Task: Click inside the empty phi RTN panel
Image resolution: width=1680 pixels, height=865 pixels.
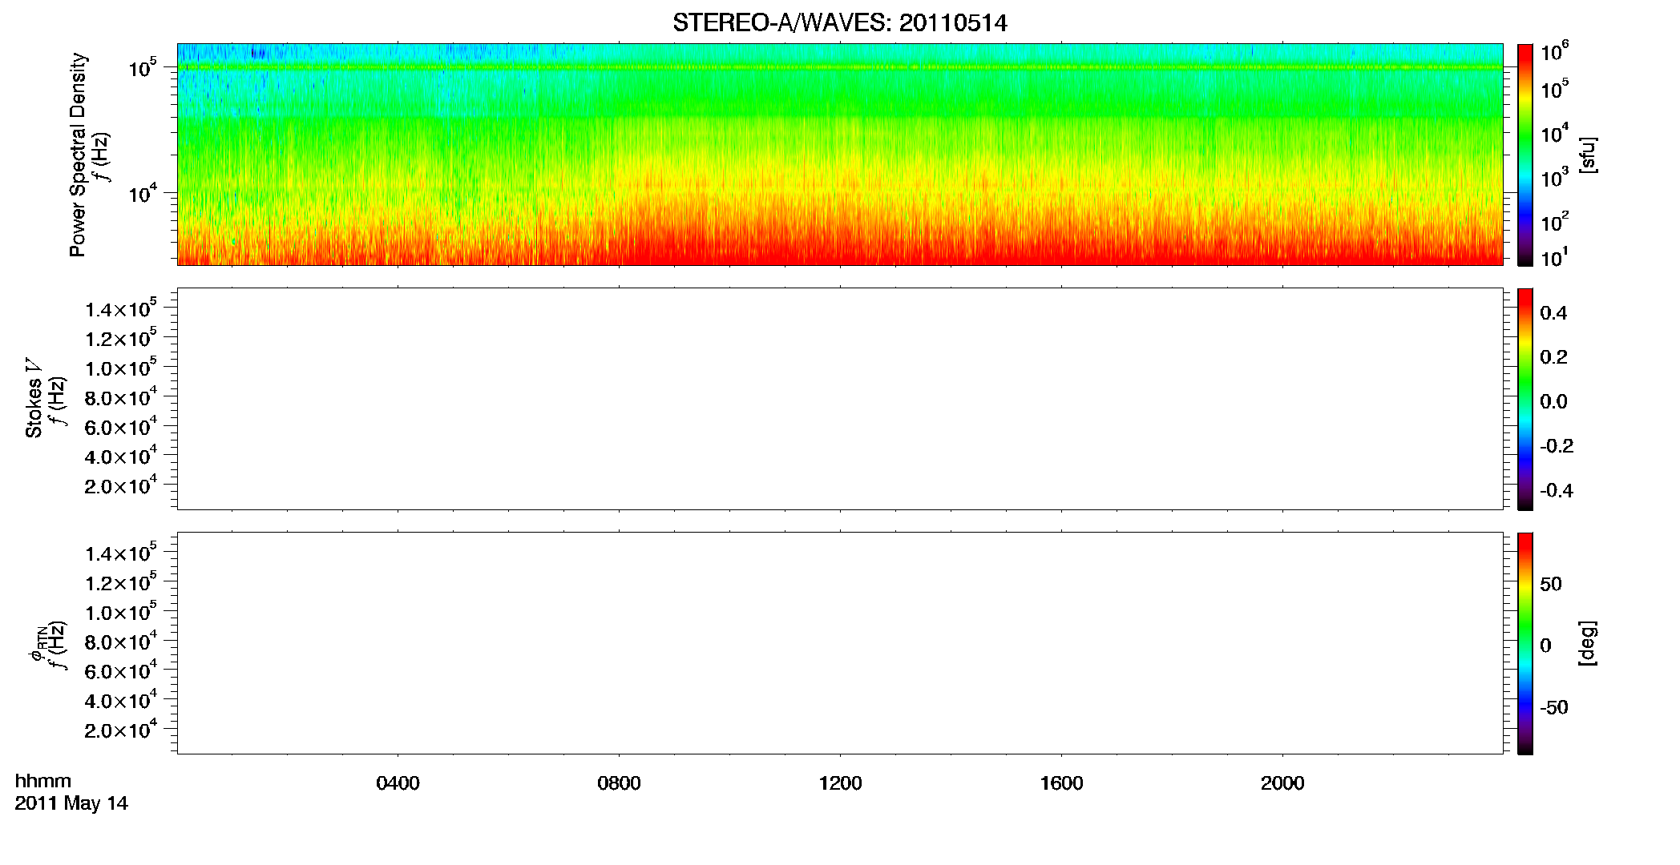Action: 839,643
